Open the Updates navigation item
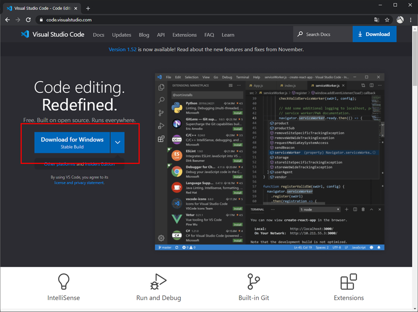Viewport: 418px width, 312px height. [122, 35]
